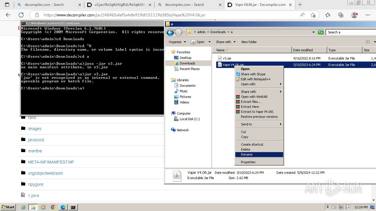Choose Properties in context menu
The height and width of the screenshot is (211, 376).
(x=259, y=162)
